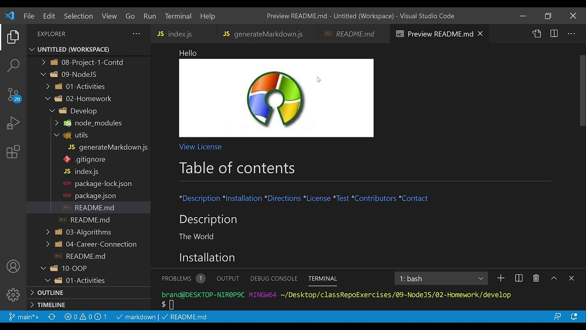Click the main branch indicator in status bar
The width and height of the screenshot is (586, 330).
(24, 317)
